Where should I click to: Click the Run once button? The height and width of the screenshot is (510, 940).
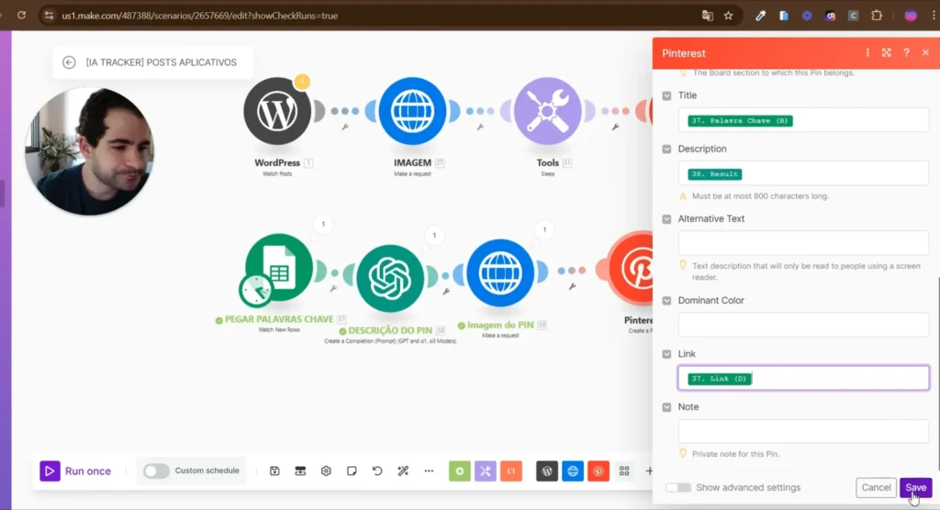click(75, 471)
